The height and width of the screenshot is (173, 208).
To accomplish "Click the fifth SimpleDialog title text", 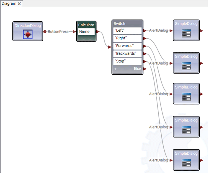I will [x=186, y=153].
